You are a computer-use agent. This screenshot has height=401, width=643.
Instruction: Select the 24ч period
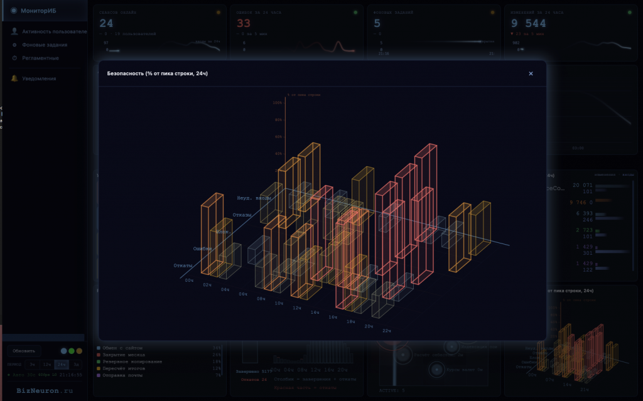coord(62,365)
